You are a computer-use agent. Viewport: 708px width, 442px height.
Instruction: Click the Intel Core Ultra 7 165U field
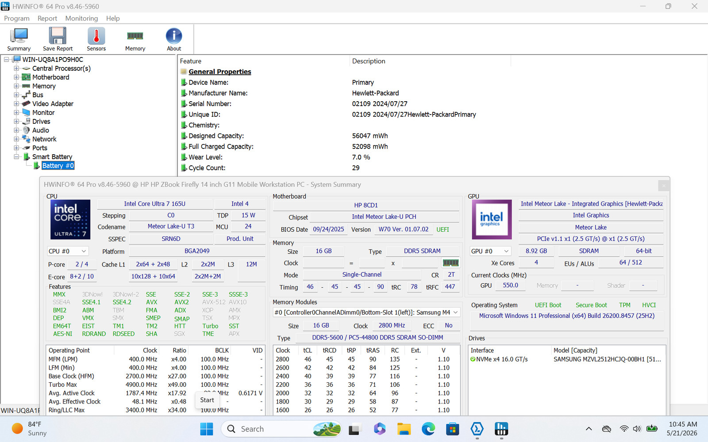pyautogui.click(x=155, y=204)
